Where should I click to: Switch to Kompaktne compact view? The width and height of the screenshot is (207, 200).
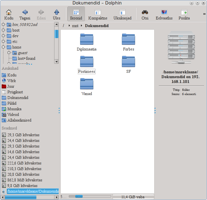[x=98, y=14]
